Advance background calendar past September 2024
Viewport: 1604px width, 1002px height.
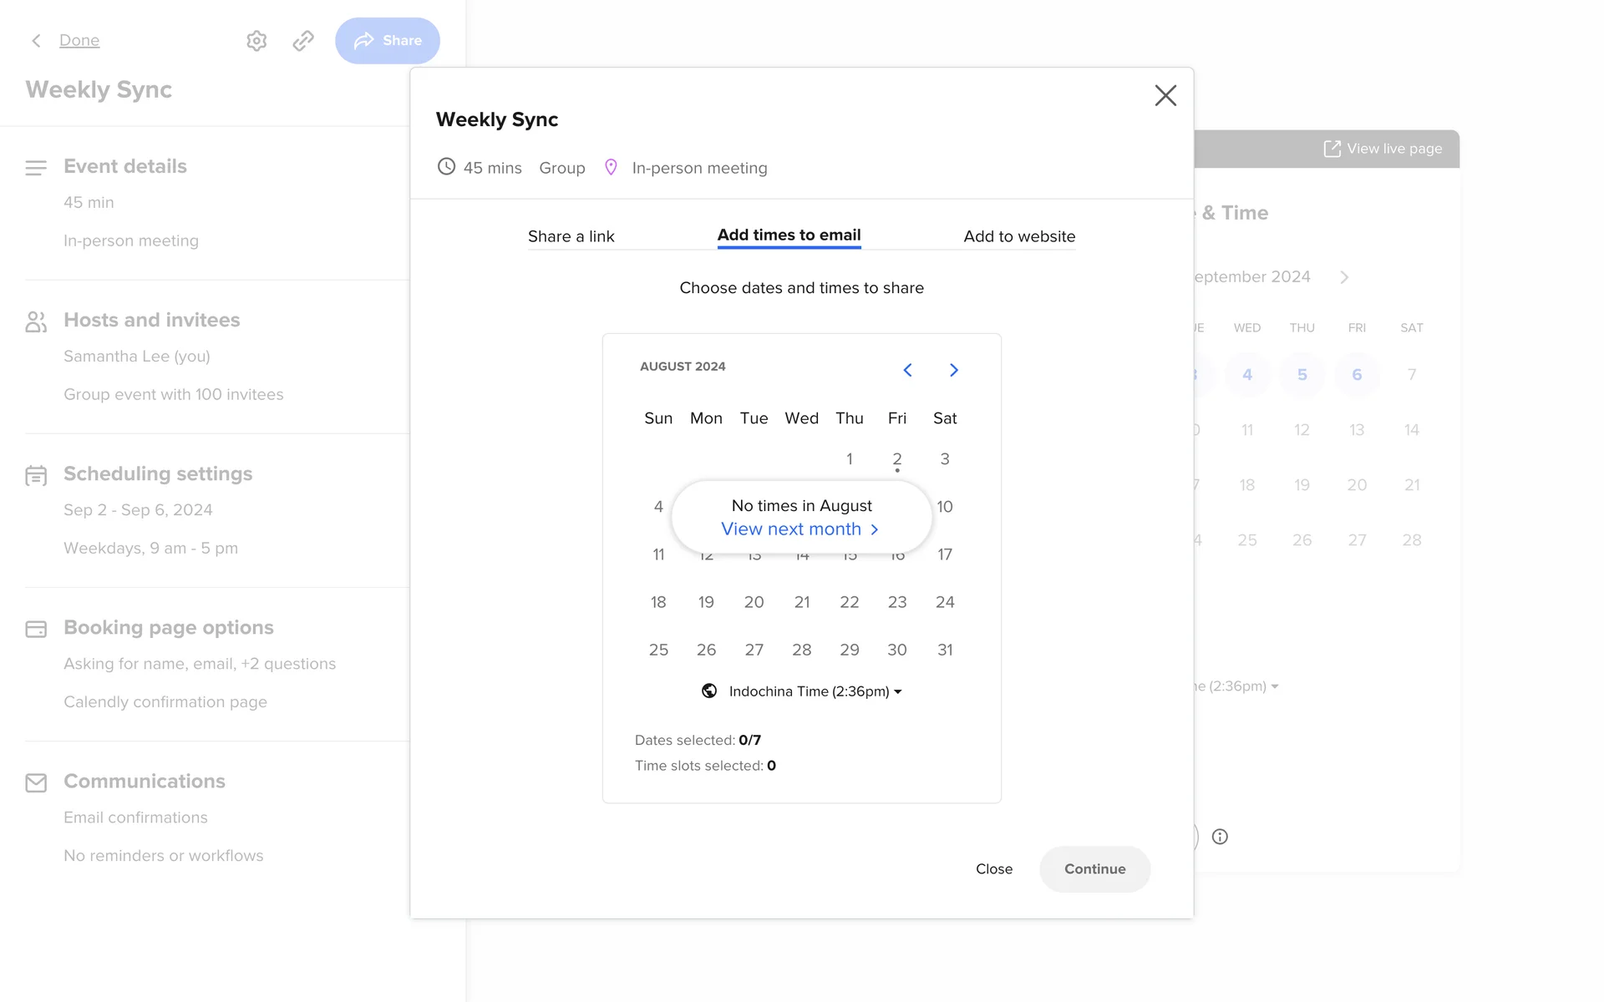point(1344,277)
